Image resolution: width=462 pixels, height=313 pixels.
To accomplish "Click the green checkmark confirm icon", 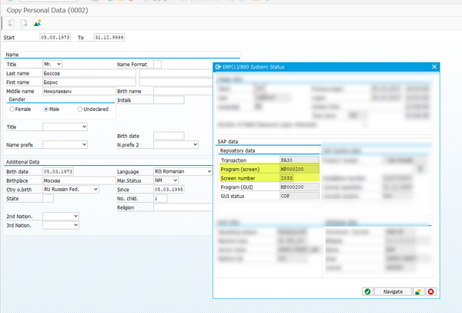I will (x=367, y=291).
